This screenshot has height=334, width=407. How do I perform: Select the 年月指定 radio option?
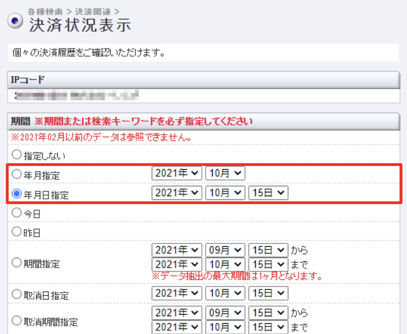click(17, 174)
